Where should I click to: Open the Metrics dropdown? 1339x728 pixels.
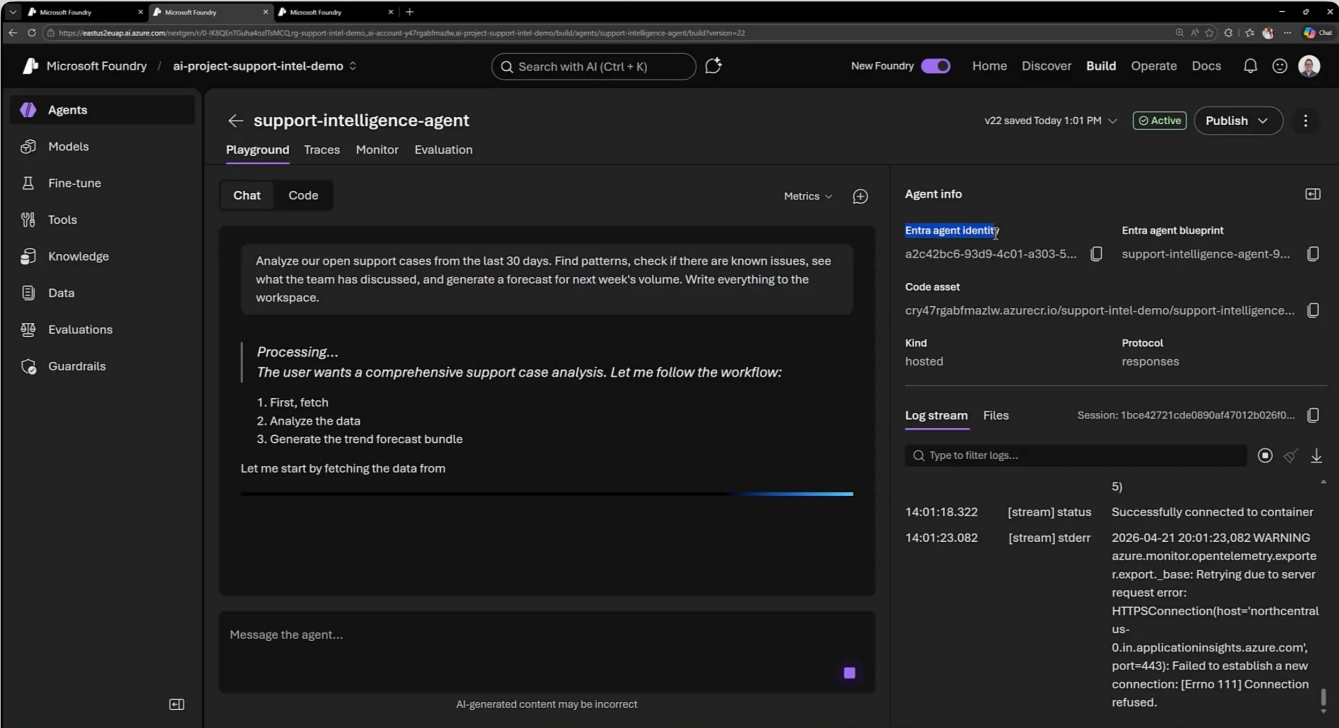pos(807,196)
